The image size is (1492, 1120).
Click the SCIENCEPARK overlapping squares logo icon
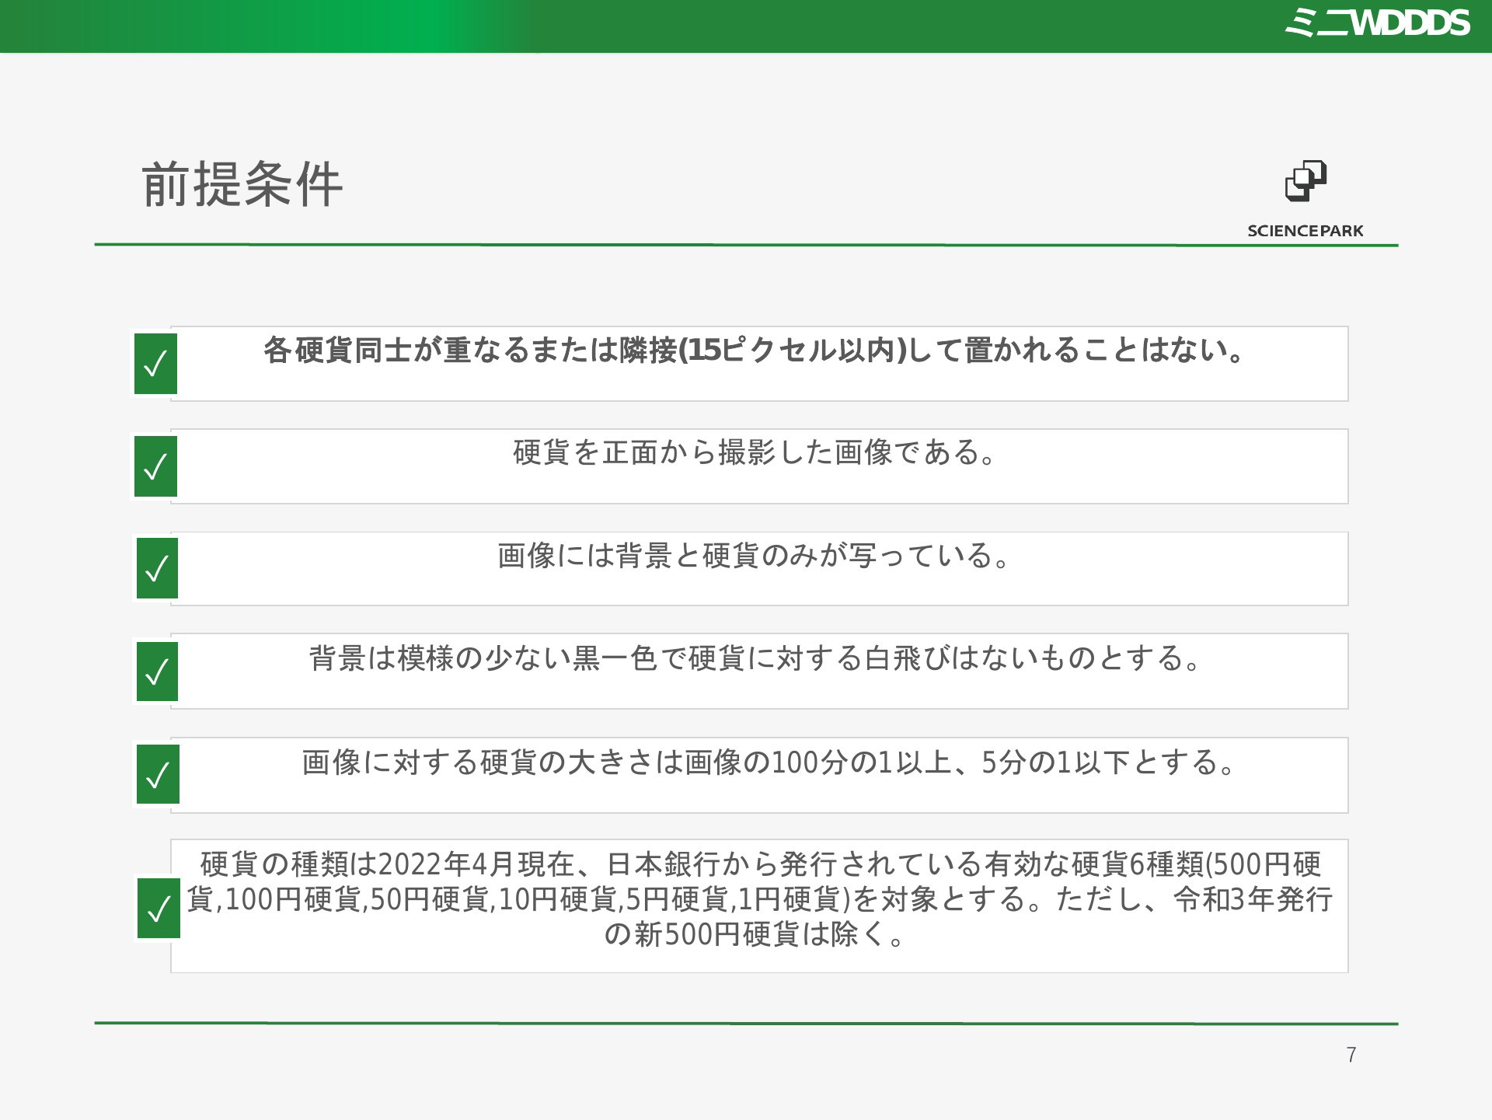coord(1305,181)
